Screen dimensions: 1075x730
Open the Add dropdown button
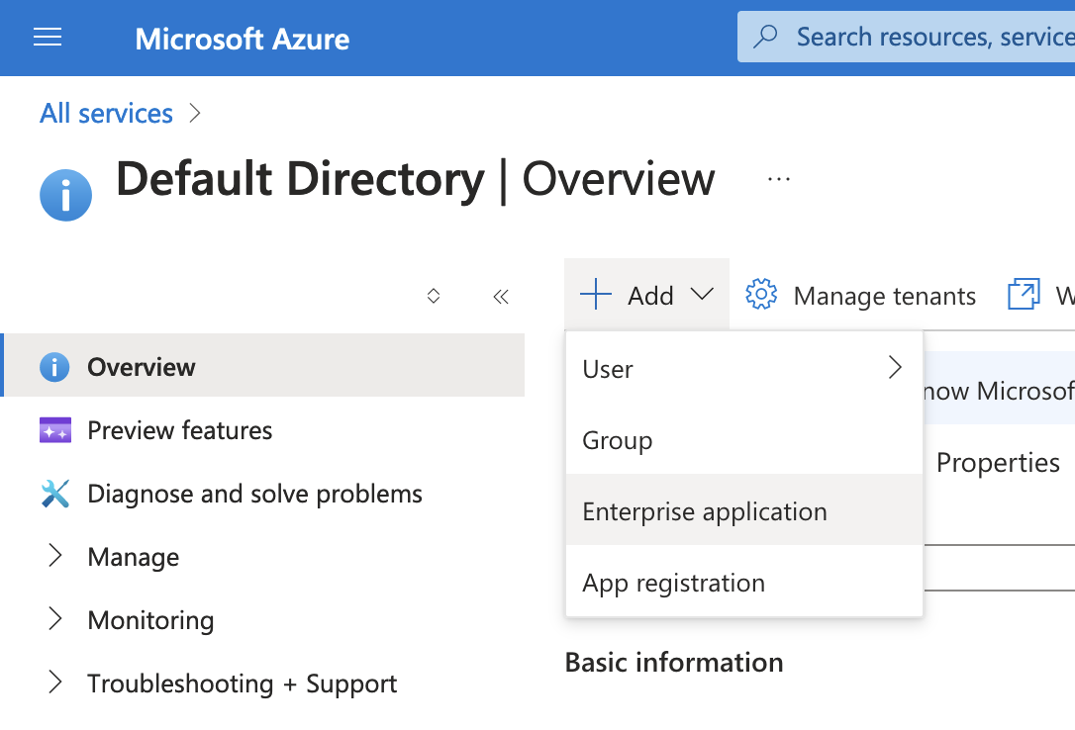click(646, 295)
